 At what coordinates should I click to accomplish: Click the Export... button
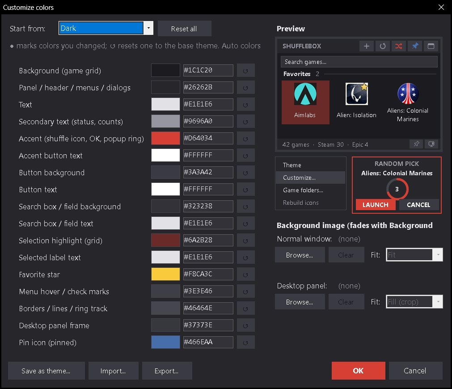click(x=167, y=371)
